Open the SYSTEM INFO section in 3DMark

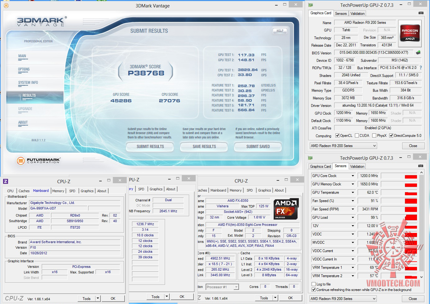[28, 82]
